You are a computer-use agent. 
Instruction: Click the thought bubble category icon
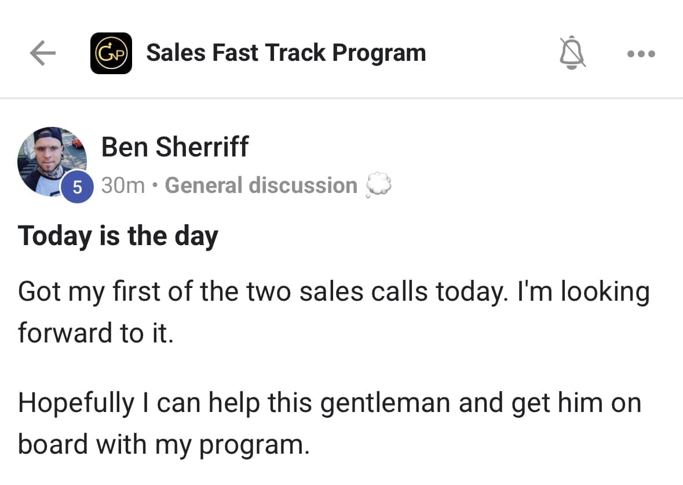(379, 185)
